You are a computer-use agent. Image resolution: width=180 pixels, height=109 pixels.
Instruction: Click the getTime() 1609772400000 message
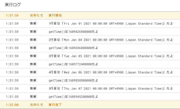[73, 64]
